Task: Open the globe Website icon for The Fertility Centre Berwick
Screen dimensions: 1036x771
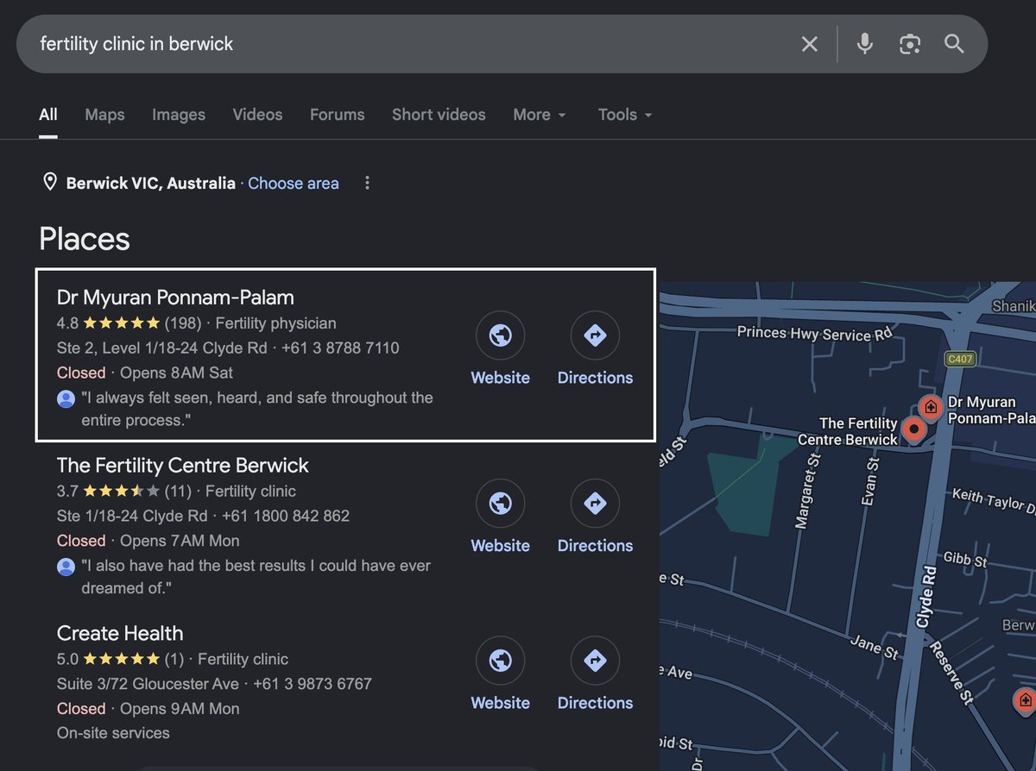Action: (x=500, y=503)
